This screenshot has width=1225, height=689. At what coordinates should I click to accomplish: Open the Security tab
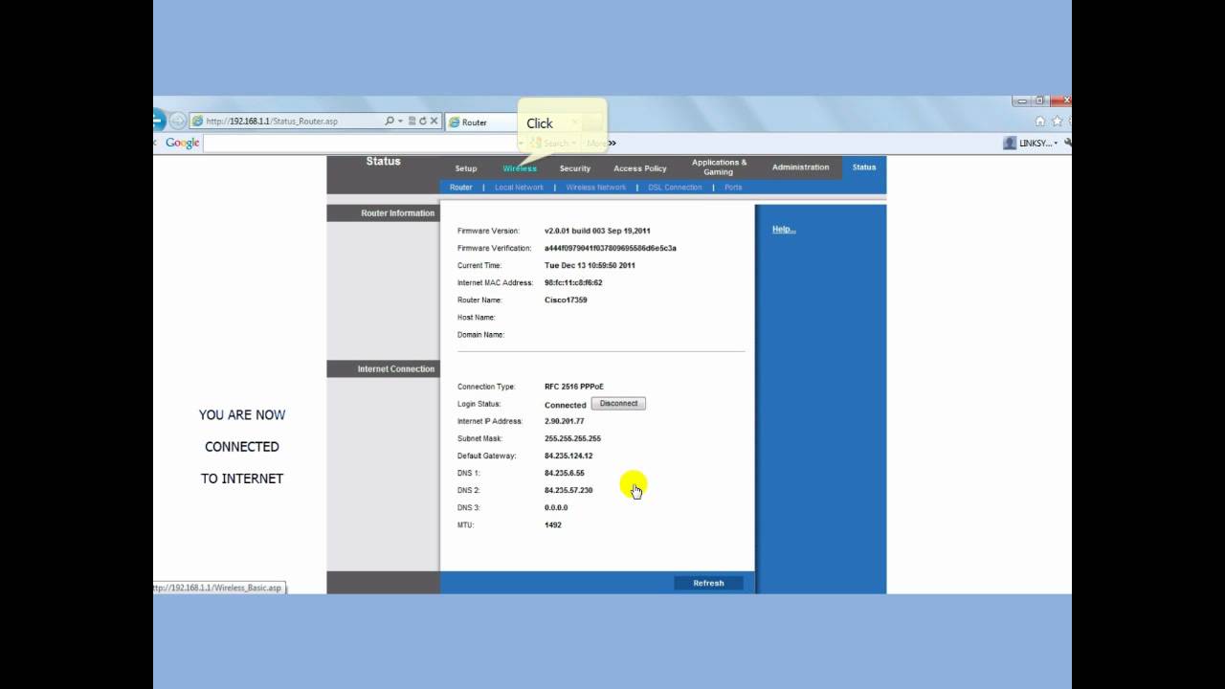pos(575,168)
